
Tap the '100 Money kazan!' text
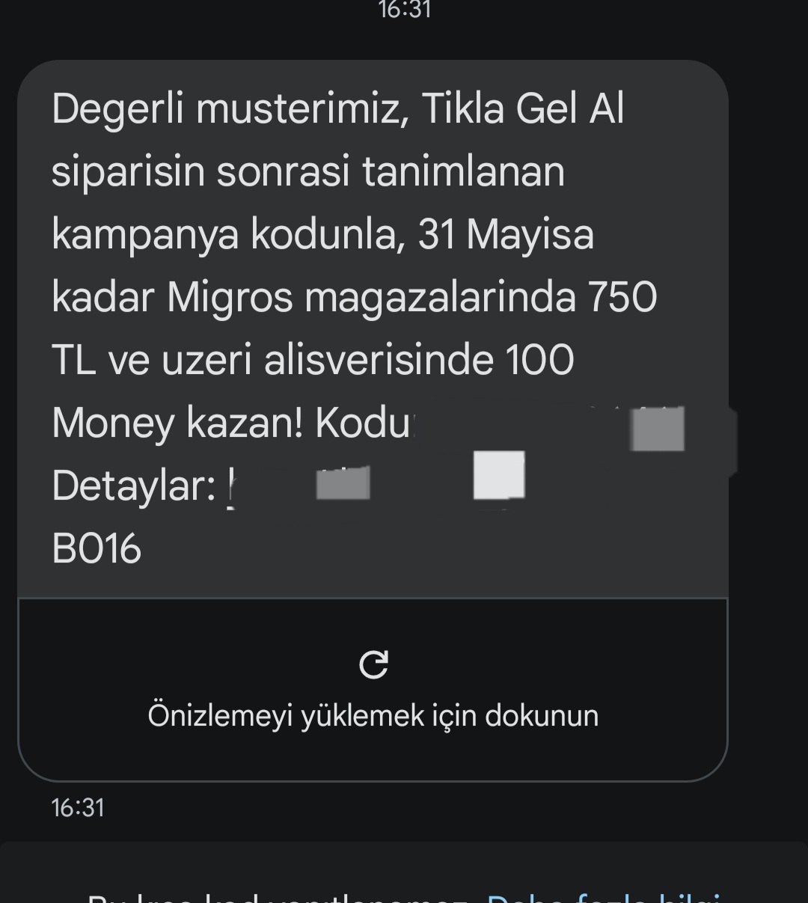pyautogui.click(x=313, y=391)
